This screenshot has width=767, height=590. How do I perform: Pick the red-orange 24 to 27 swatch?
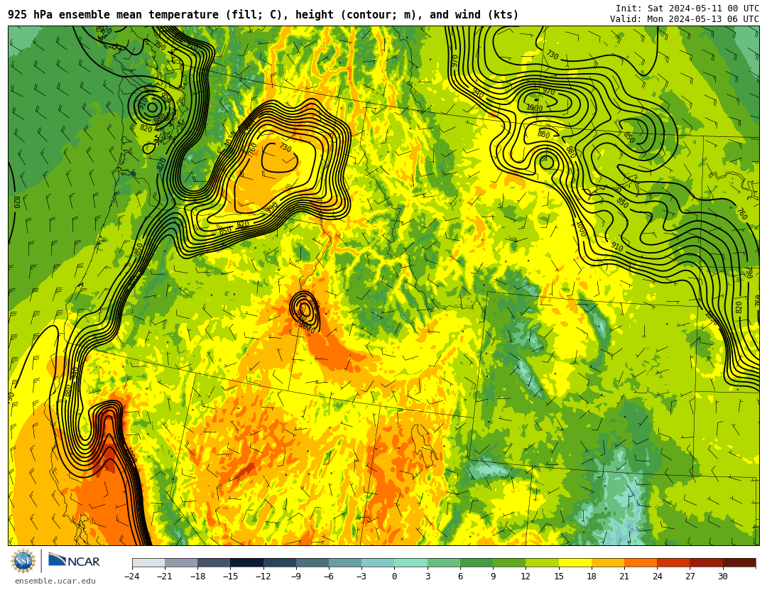click(673, 562)
